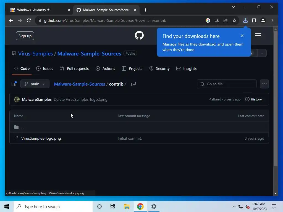
Task: Click the scrollbar down arrow
Action: (276, 194)
